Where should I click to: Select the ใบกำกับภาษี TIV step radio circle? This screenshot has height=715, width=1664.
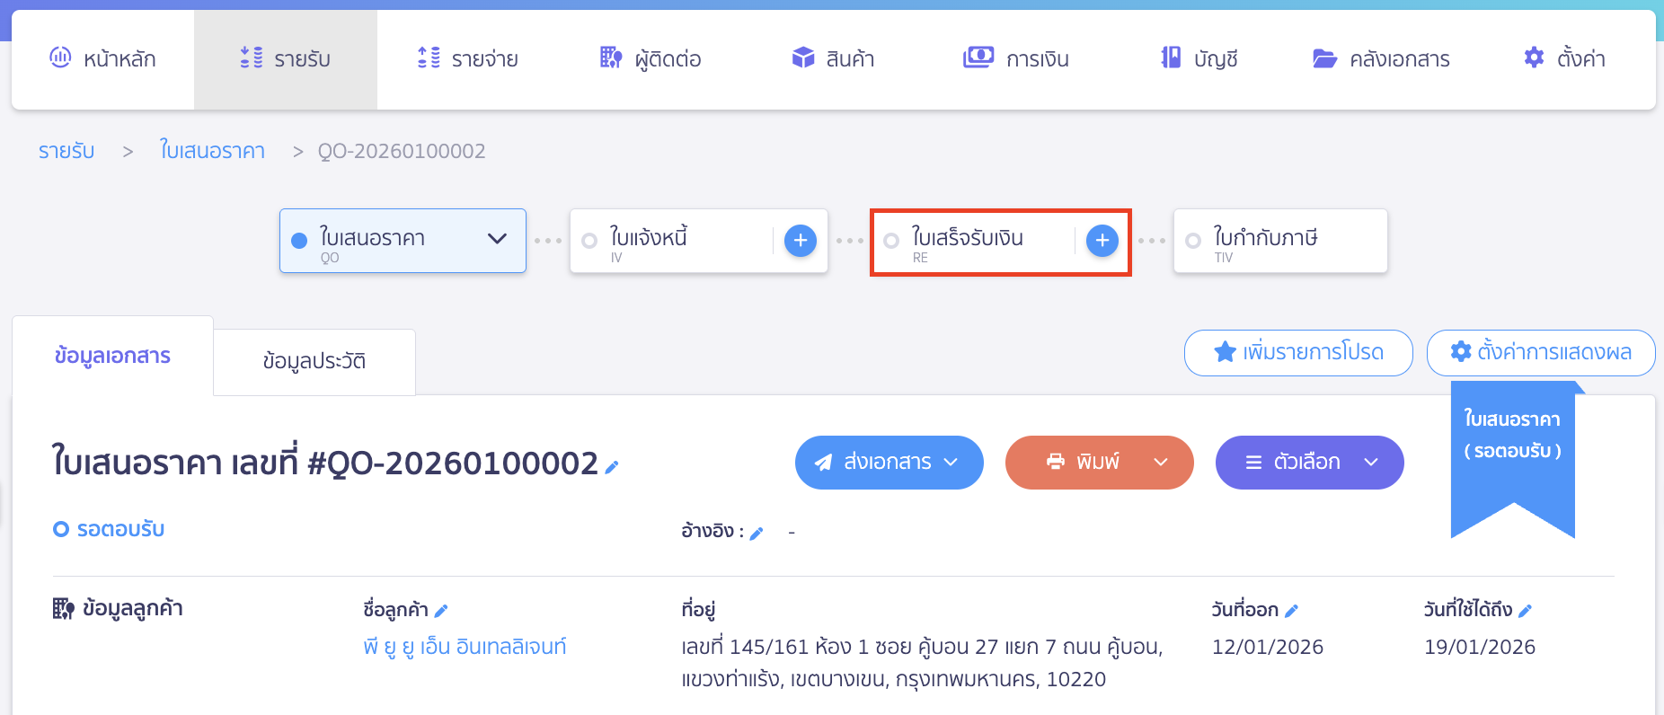click(1193, 241)
